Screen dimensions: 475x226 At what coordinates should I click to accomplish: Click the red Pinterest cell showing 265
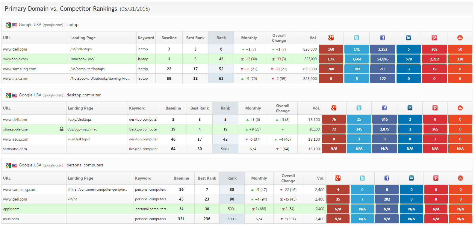tap(435, 129)
